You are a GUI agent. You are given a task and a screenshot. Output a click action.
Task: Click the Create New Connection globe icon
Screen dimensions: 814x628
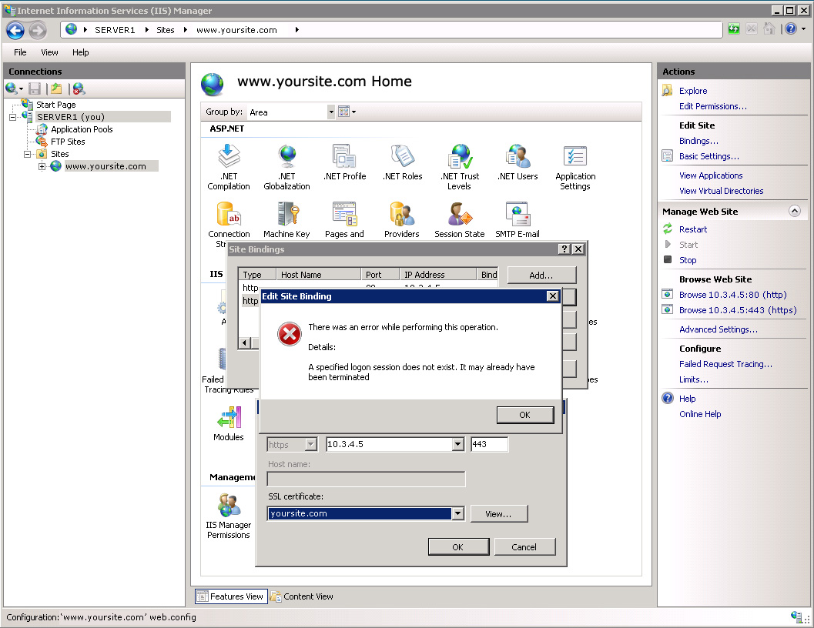pos(11,89)
